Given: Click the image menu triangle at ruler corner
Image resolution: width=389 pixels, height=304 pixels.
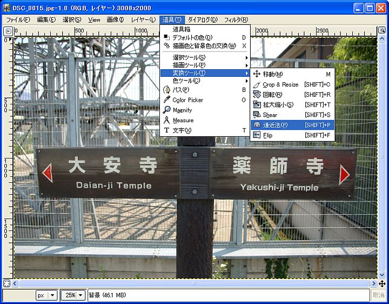Looking at the screenshot, I should point(8,31).
